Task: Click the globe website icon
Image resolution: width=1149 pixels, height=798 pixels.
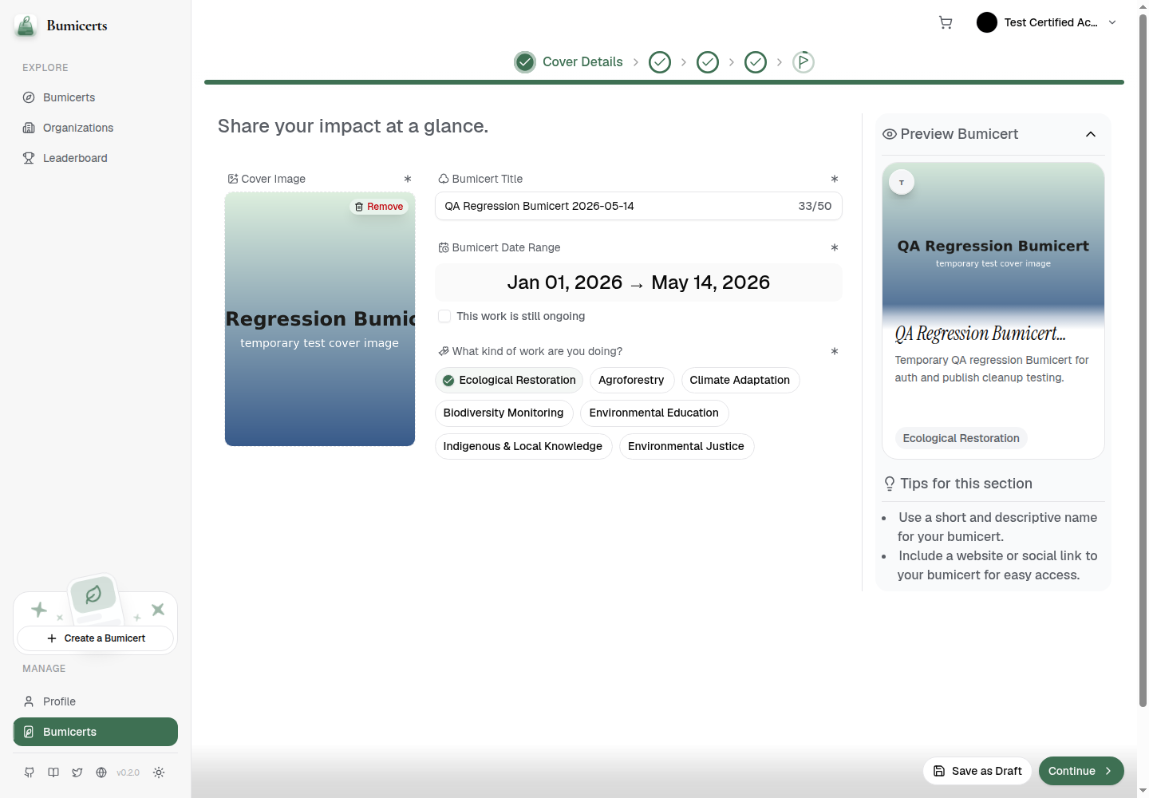Action: click(101, 772)
